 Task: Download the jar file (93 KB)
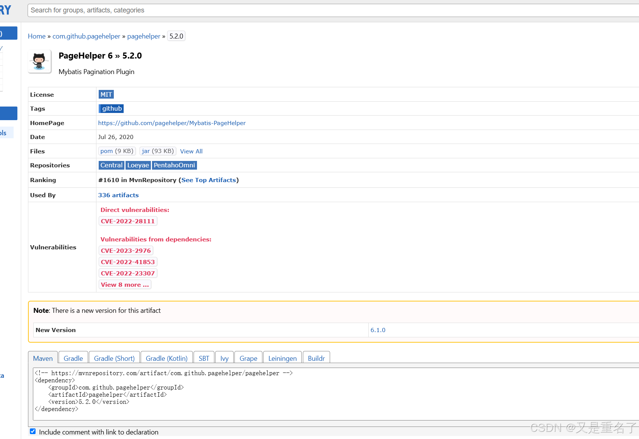[x=158, y=151]
